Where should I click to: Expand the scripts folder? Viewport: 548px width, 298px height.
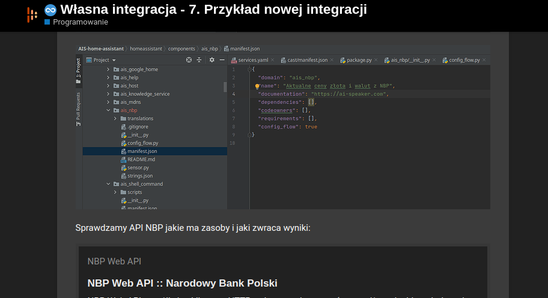click(x=115, y=192)
